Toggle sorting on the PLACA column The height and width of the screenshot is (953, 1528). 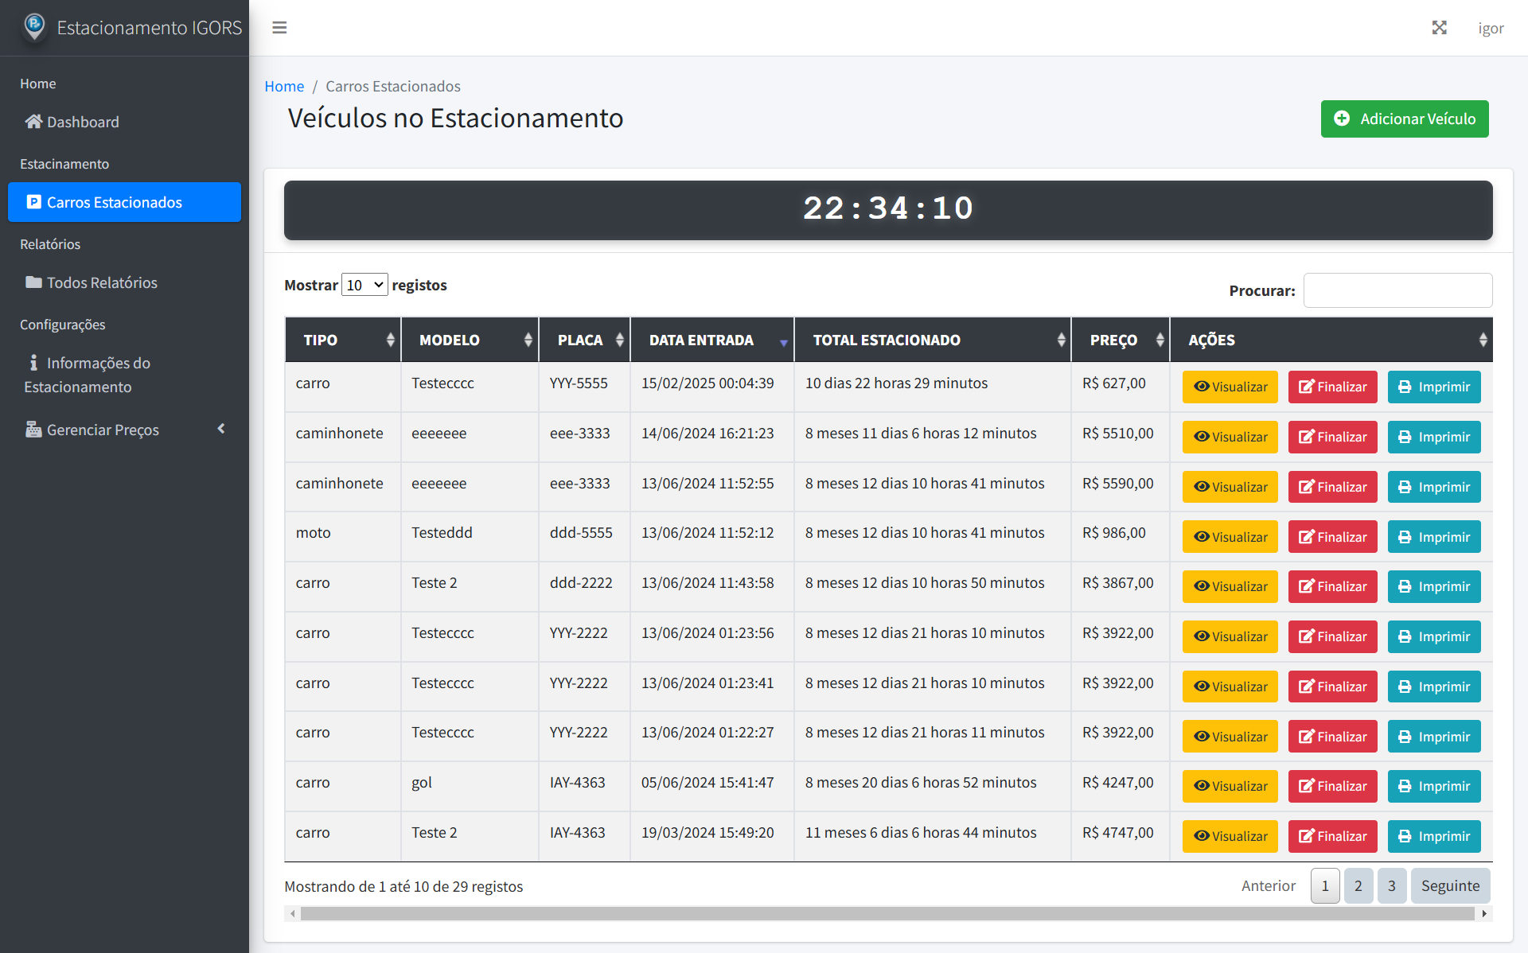pyautogui.click(x=581, y=339)
